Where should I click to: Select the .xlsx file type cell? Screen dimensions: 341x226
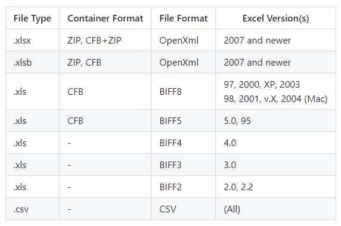[32, 40]
